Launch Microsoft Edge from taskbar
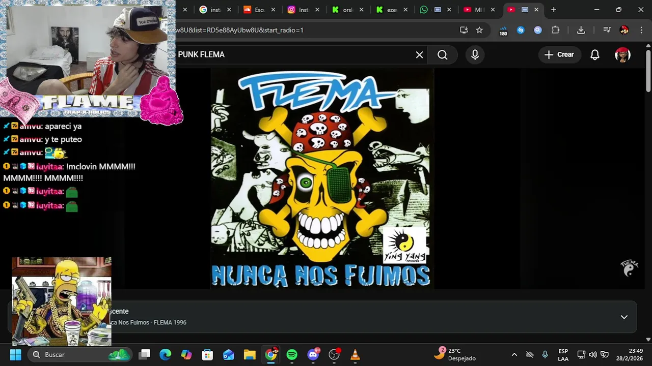Image resolution: width=652 pixels, height=366 pixels. pyautogui.click(x=165, y=354)
